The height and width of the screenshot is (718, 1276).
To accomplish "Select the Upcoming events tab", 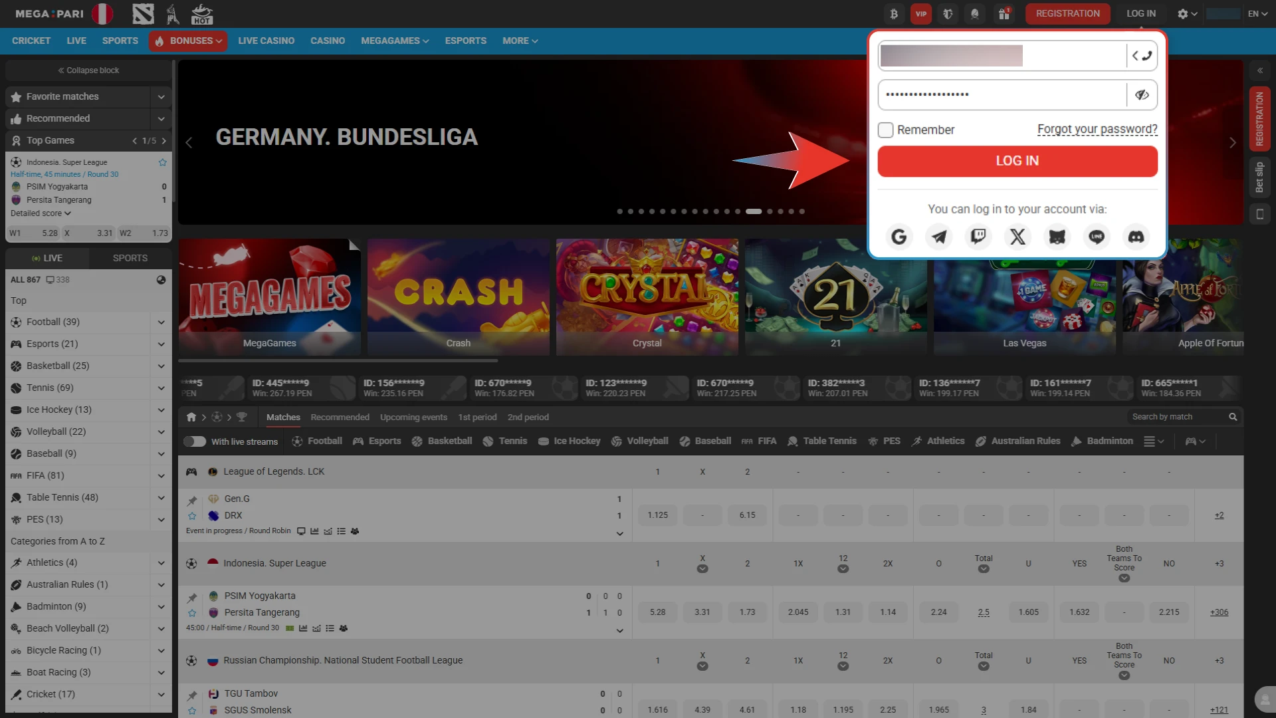I will point(413,417).
